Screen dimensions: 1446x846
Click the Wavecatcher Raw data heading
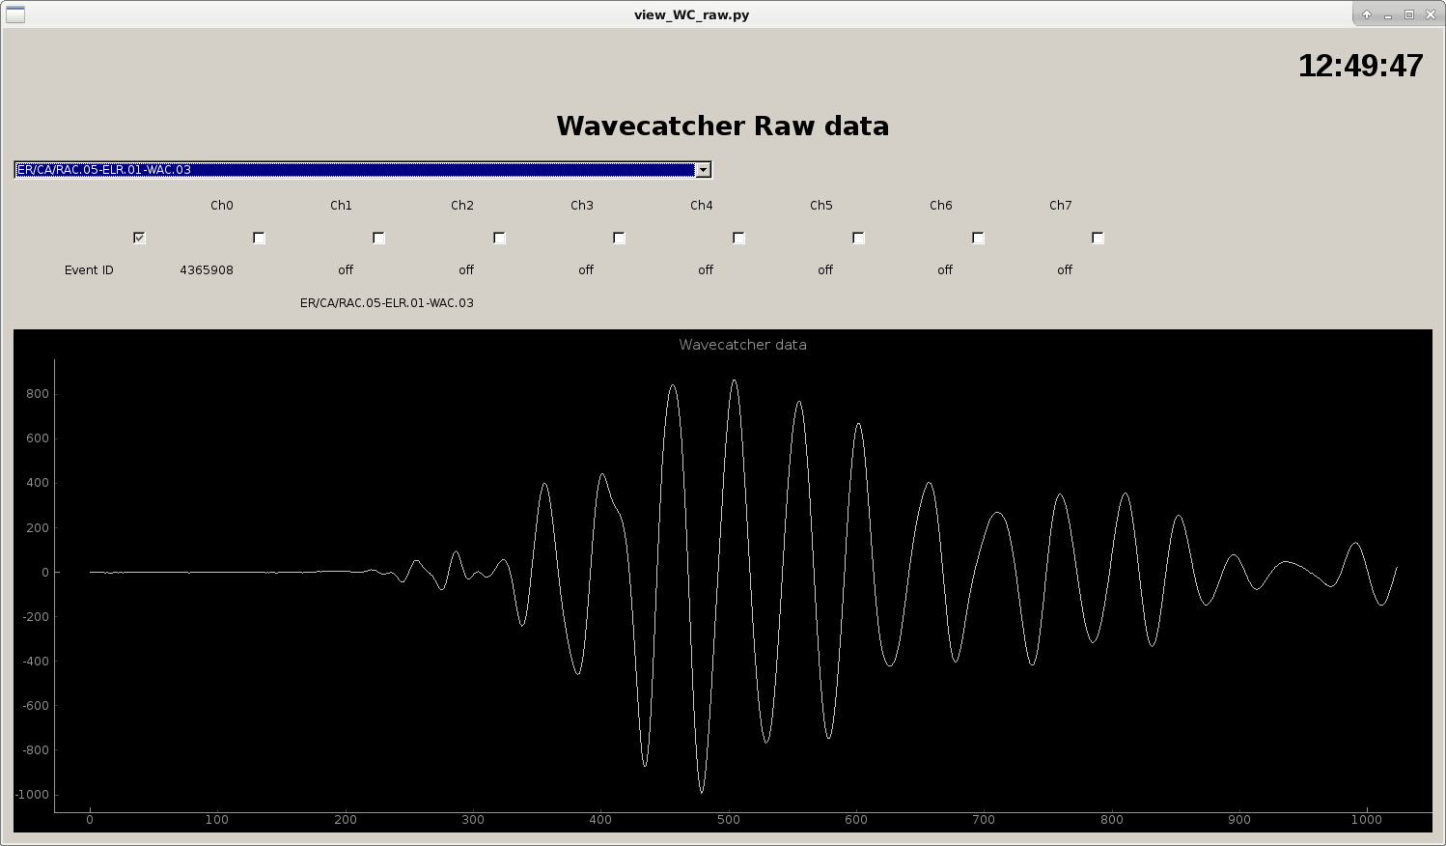point(722,126)
